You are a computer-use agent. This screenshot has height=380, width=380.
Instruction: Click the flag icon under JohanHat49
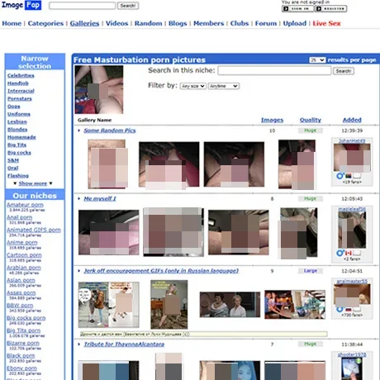pyautogui.click(x=349, y=176)
